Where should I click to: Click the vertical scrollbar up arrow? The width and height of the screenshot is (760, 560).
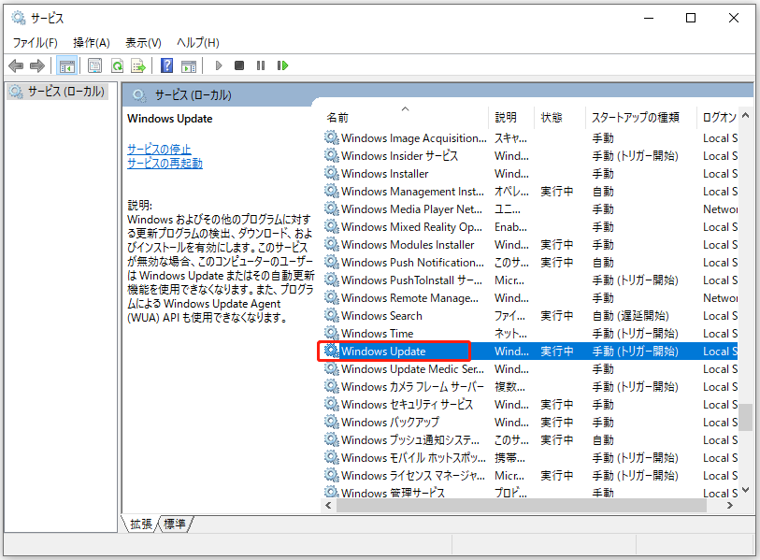coord(745,115)
